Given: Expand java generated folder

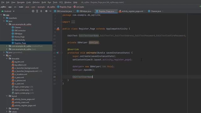Looking at the screenshot, I should pyautogui.click(x=4, y=52).
